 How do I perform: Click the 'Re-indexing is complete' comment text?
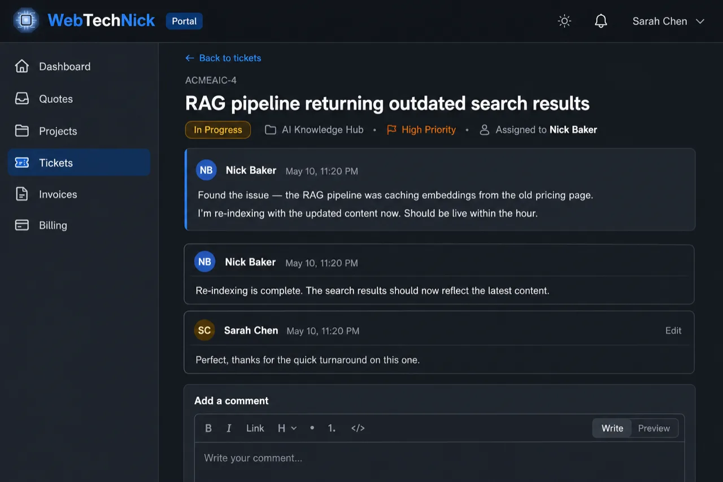click(372, 291)
